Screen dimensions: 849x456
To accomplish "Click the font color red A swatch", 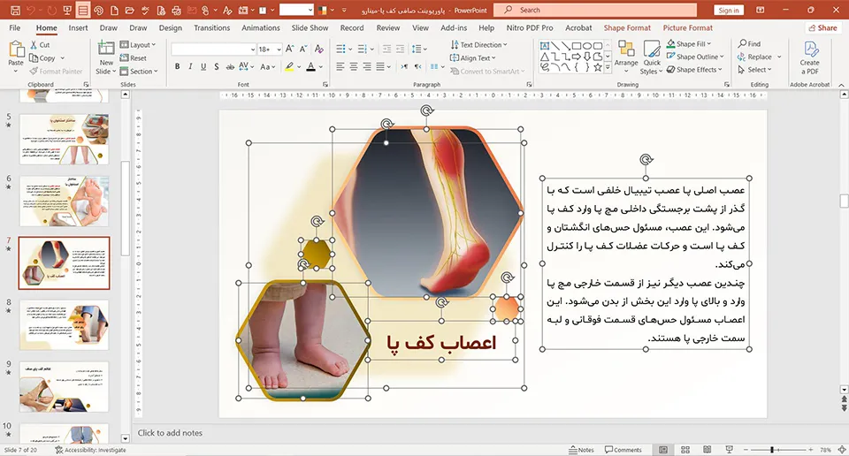I will pos(310,66).
